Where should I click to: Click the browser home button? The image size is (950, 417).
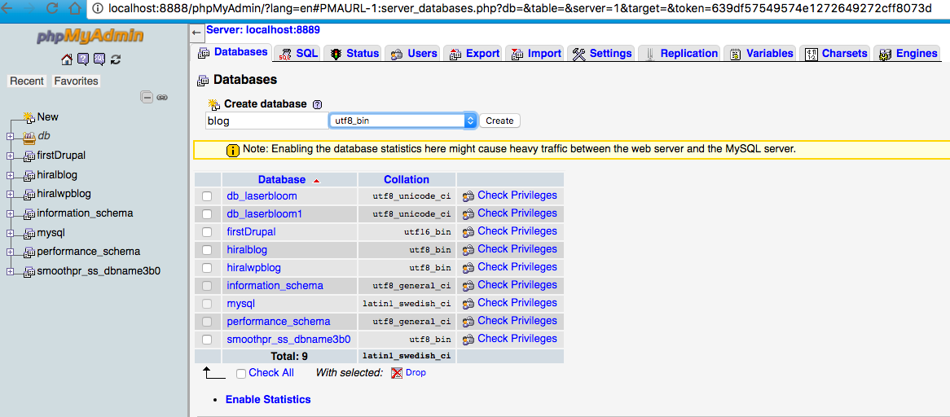[74, 8]
